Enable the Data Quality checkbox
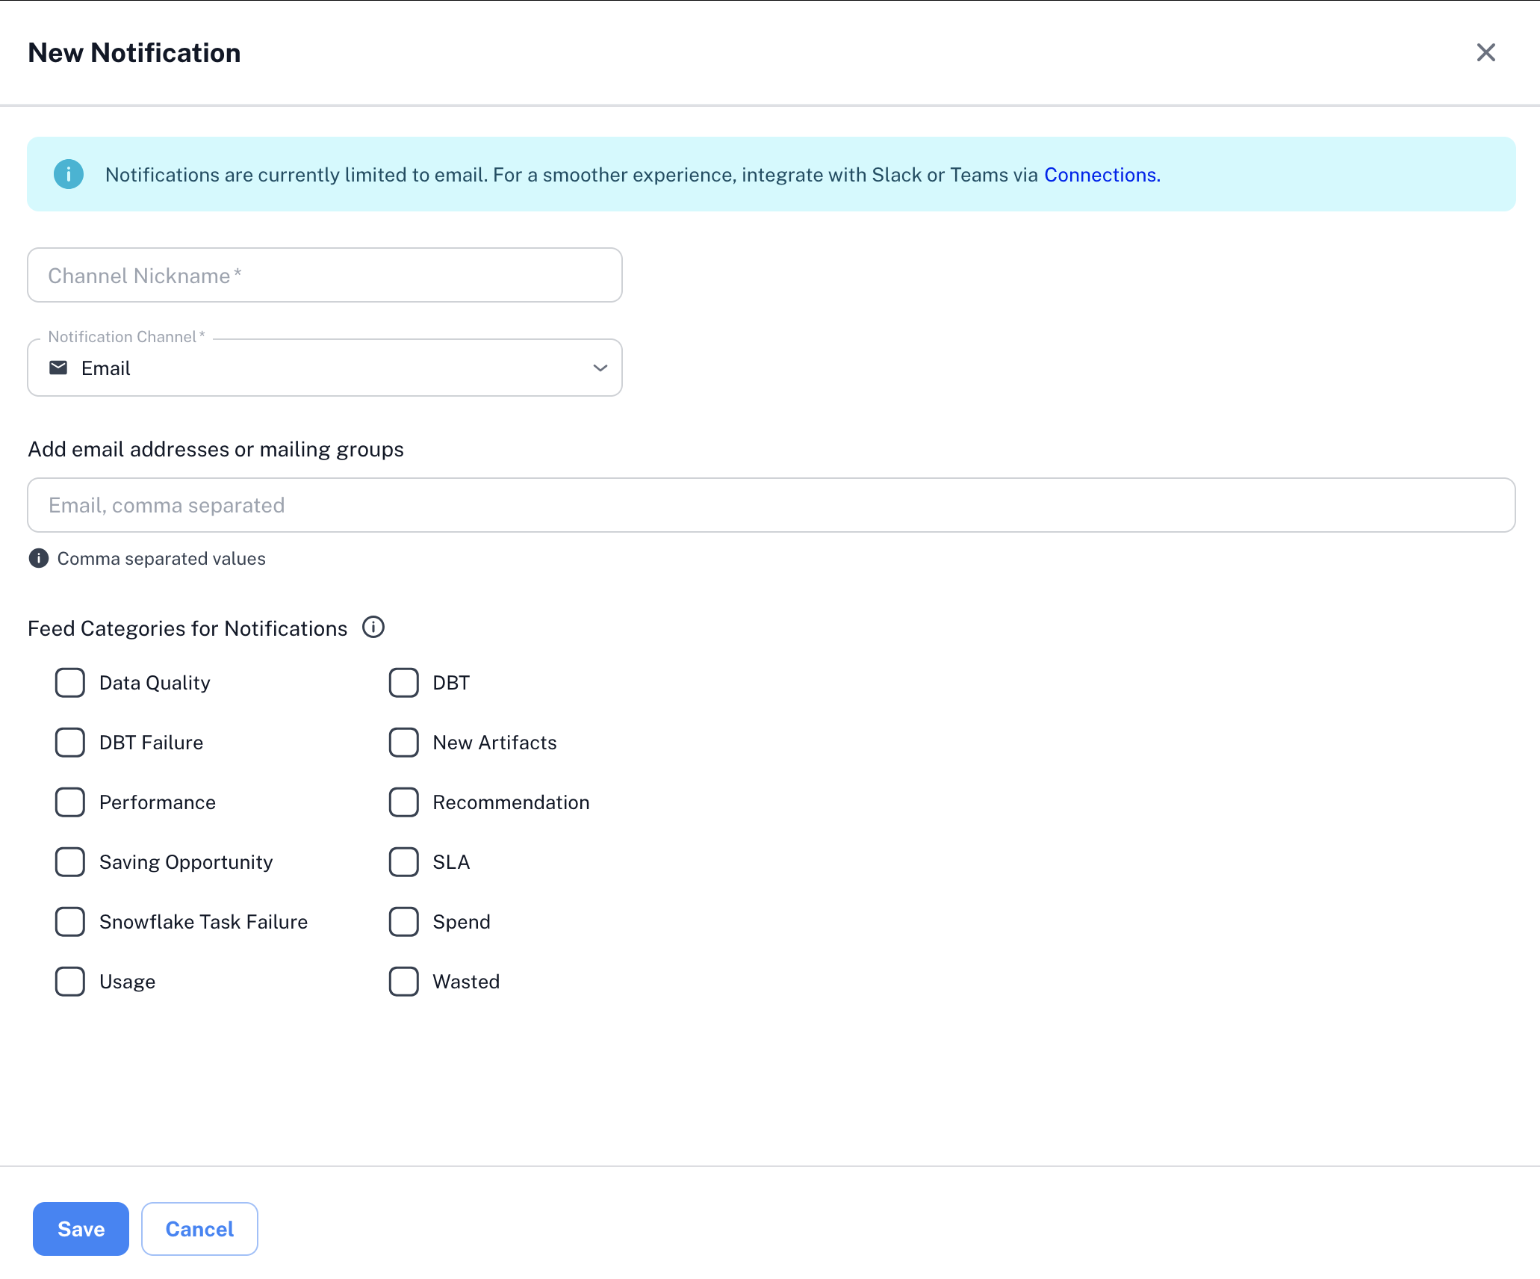This screenshot has width=1540, height=1279. coord(70,682)
